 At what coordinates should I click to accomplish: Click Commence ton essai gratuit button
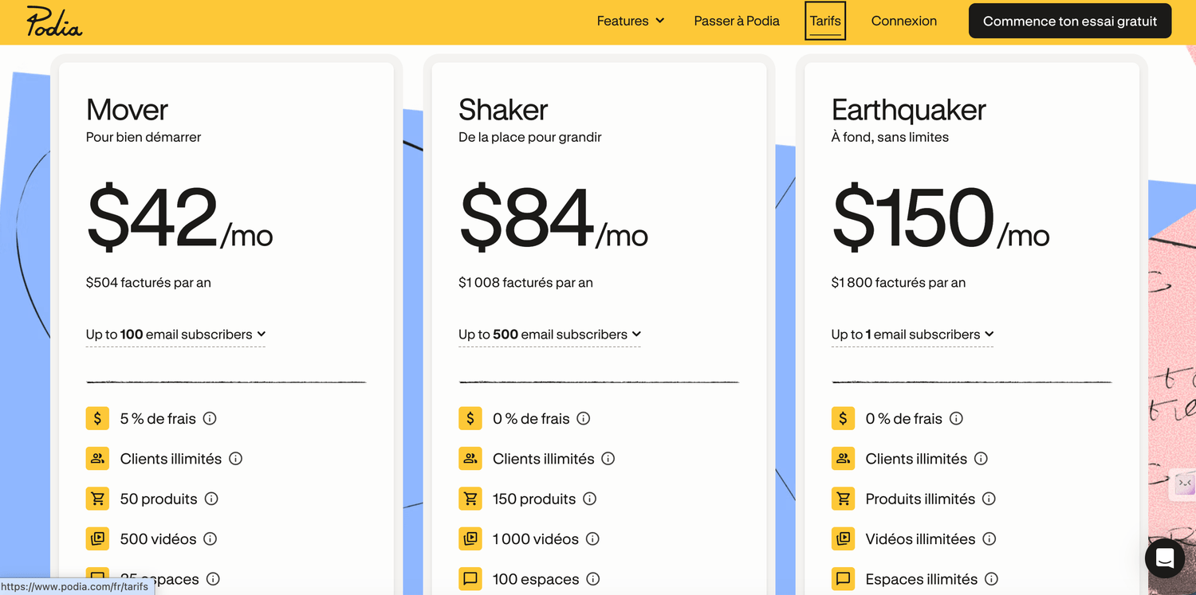pos(1070,22)
